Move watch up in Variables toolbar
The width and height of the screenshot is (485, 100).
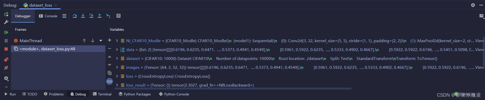tap(110, 57)
